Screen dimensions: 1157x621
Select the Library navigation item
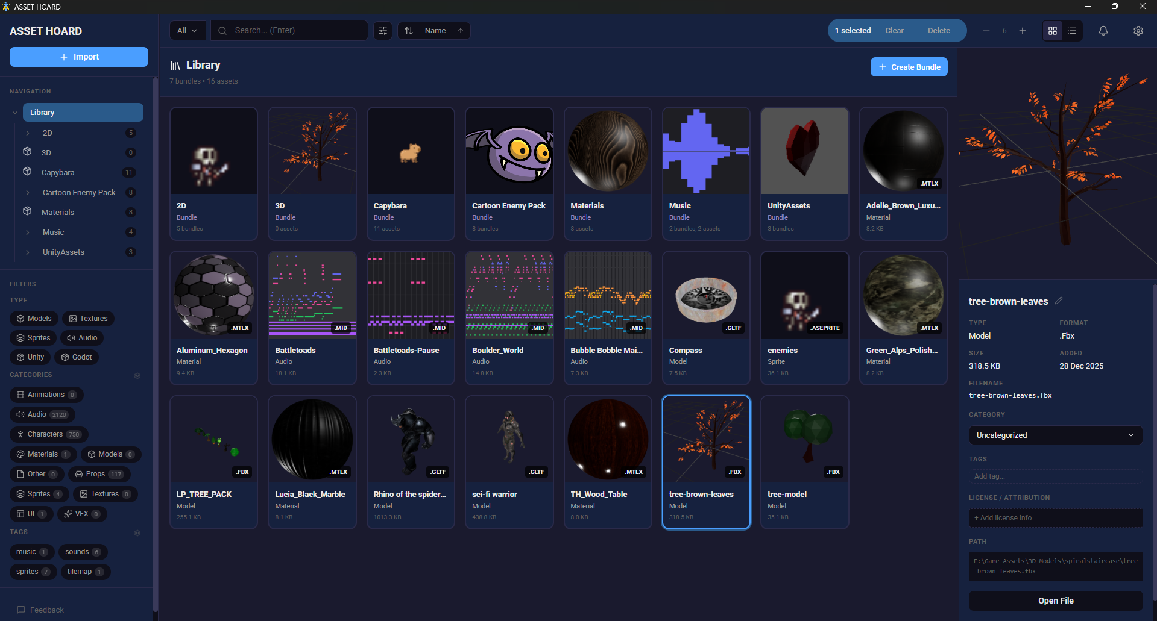[x=83, y=112]
